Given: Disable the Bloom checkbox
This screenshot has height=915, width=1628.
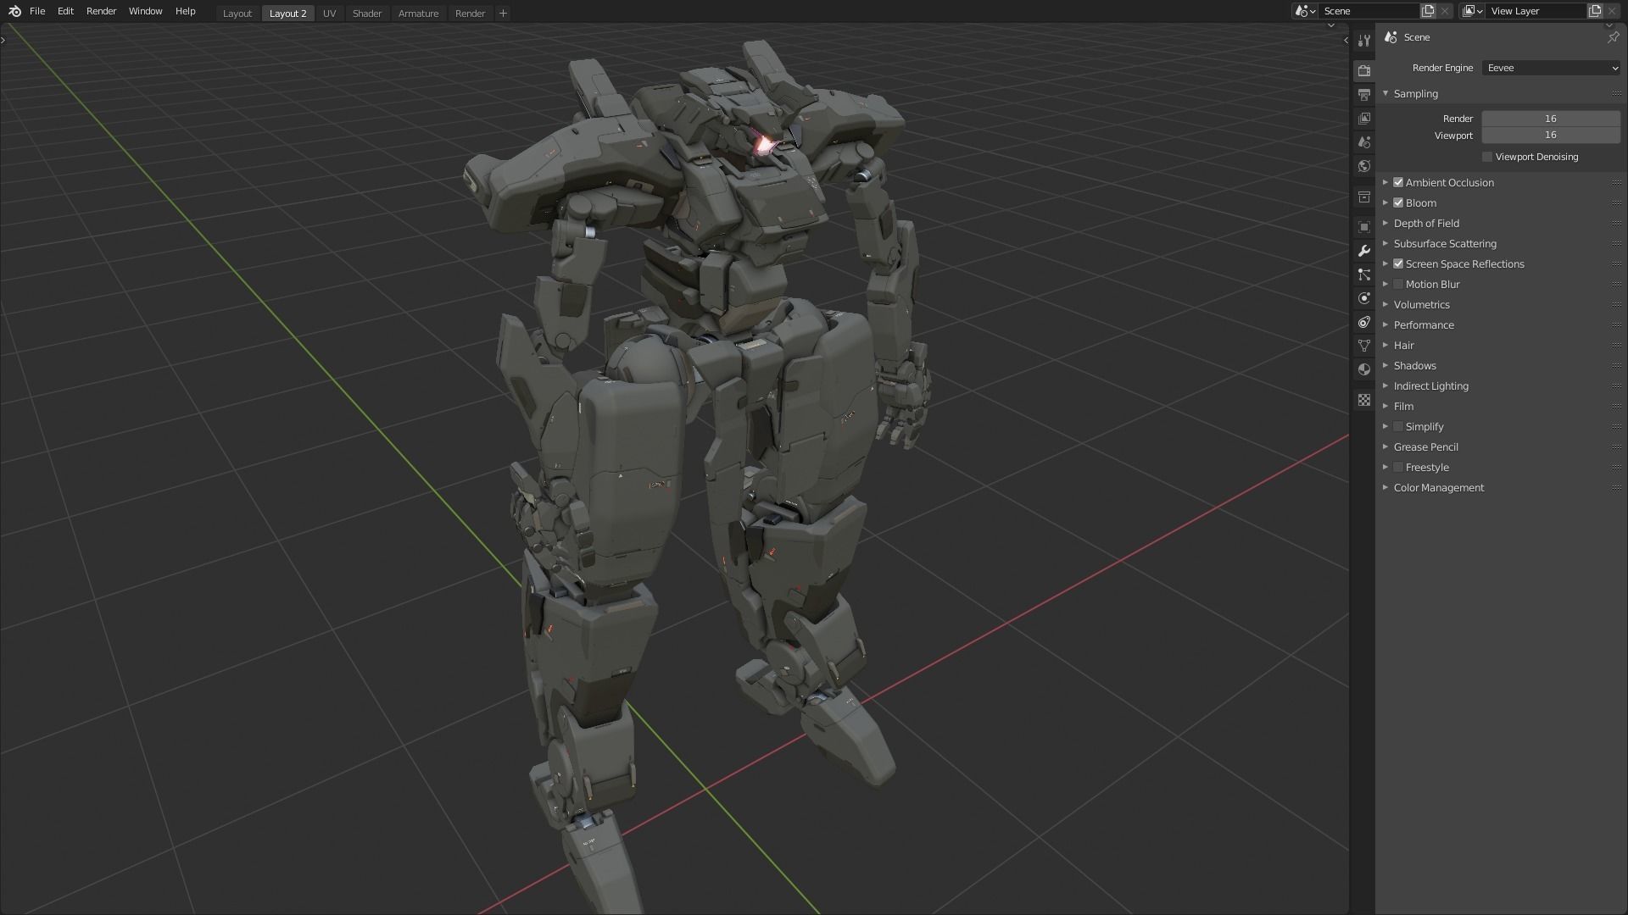Looking at the screenshot, I should pyautogui.click(x=1398, y=202).
